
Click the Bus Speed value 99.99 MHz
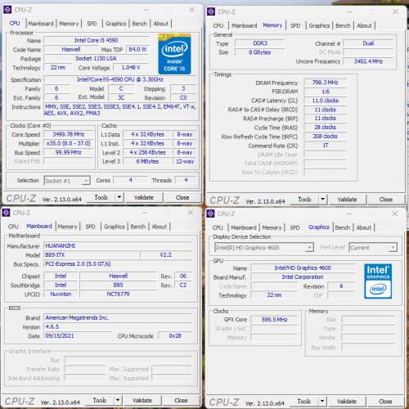click(x=69, y=152)
